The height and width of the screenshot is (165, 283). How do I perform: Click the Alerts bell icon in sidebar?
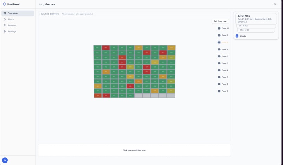point(5,19)
